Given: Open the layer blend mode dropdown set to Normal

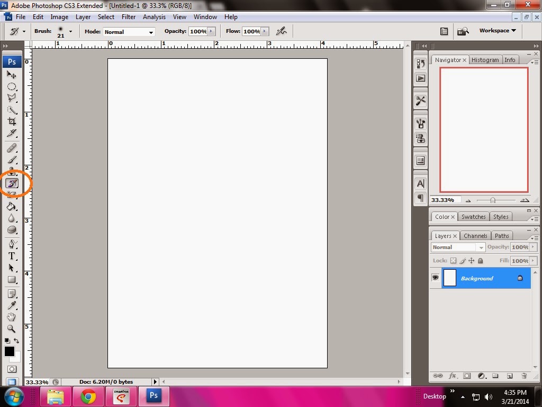Looking at the screenshot, I should coord(458,247).
